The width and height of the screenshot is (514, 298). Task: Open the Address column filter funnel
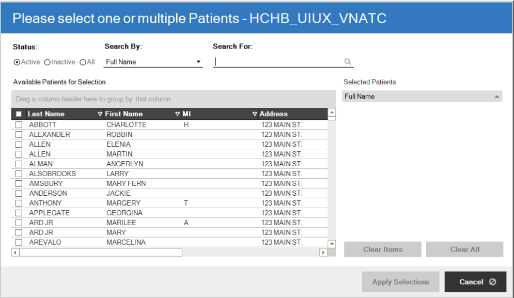[323, 114]
